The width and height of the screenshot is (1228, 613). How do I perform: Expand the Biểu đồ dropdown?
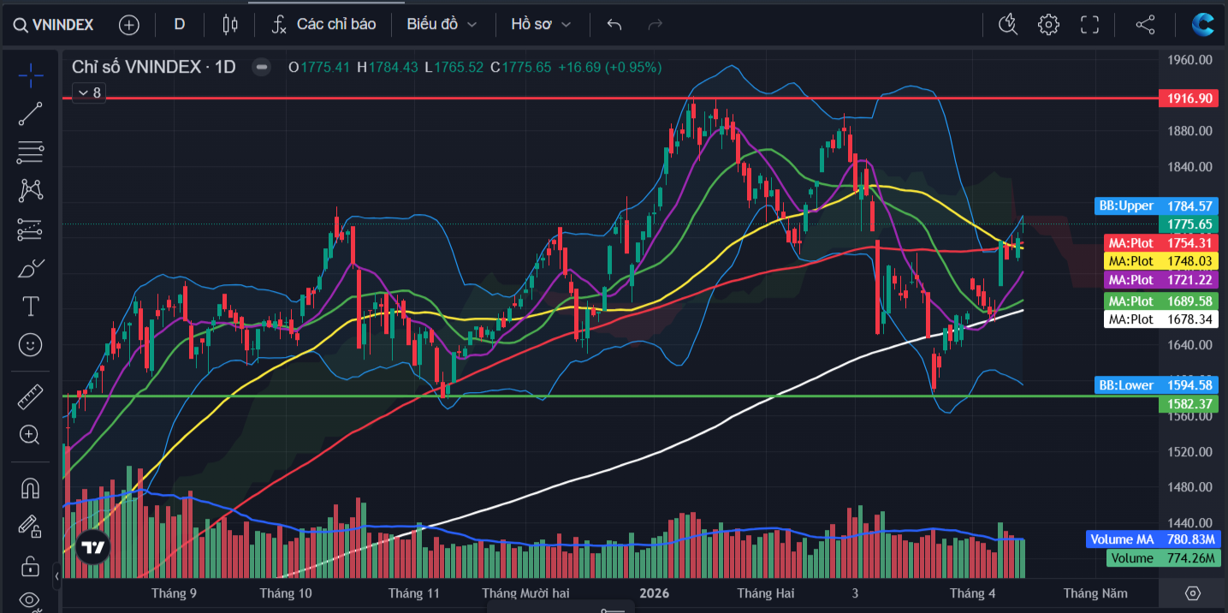[442, 25]
